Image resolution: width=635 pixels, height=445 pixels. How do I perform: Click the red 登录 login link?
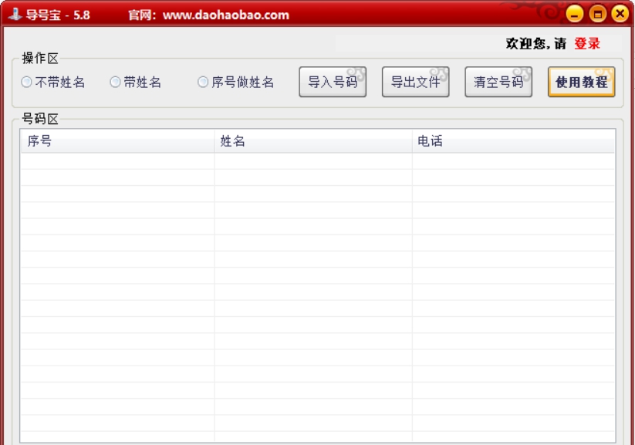(587, 43)
